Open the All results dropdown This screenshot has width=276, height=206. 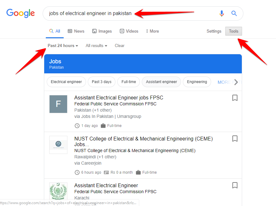pos(96,46)
